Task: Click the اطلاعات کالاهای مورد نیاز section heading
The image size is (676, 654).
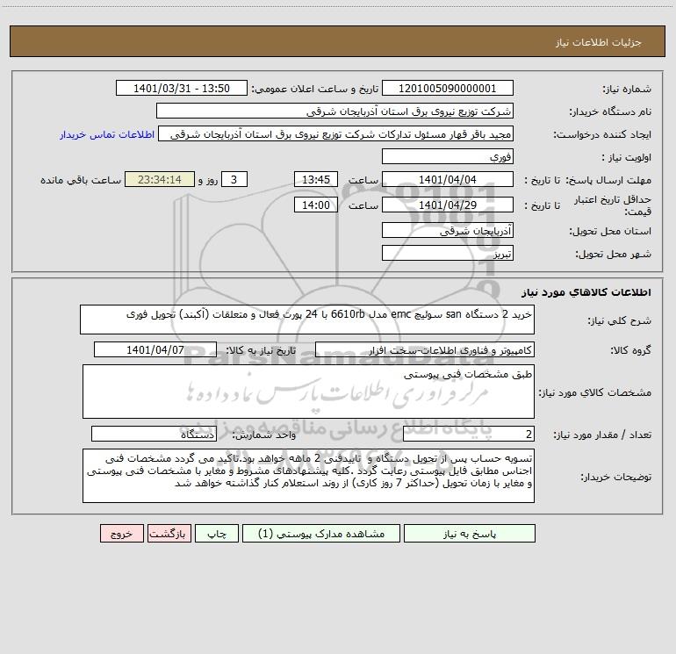Action: tap(586, 292)
